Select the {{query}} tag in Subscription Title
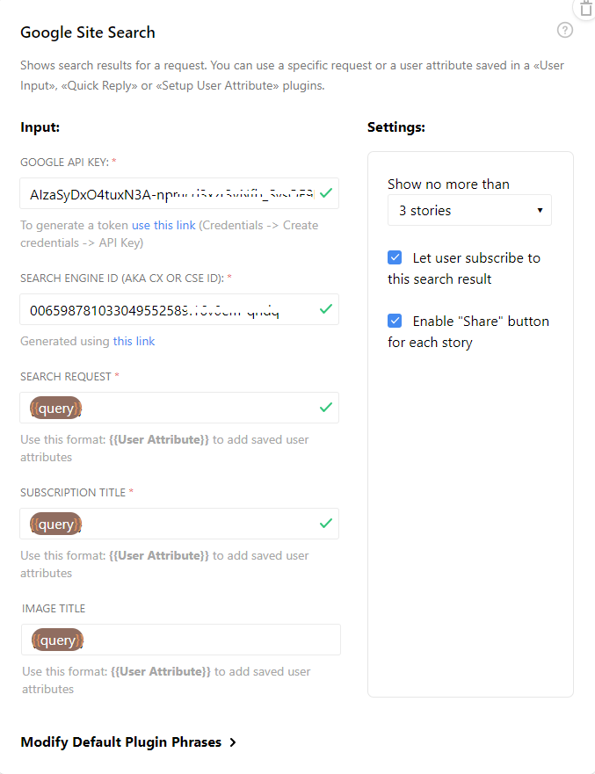Image resolution: width=595 pixels, height=774 pixels. [55, 524]
